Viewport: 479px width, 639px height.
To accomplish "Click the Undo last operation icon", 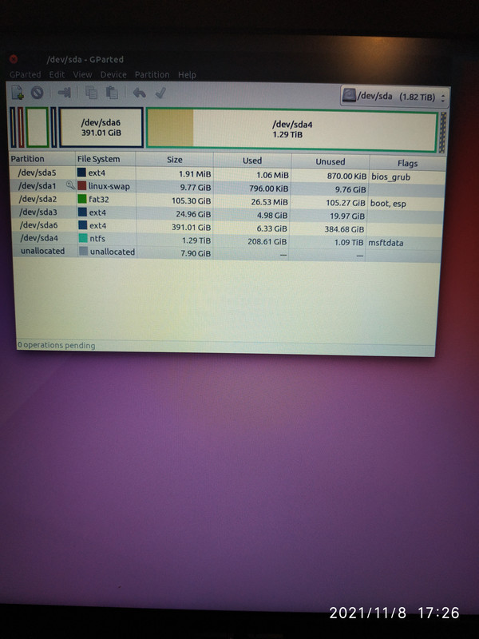I will pos(139,93).
